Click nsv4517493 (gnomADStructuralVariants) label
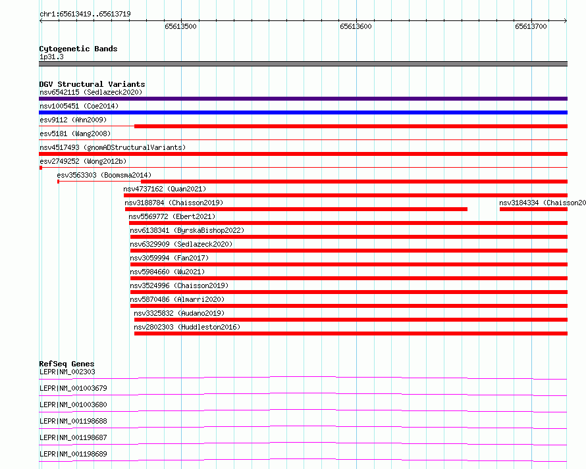586x469 pixels. pyautogui.click(x=113, y=147)
